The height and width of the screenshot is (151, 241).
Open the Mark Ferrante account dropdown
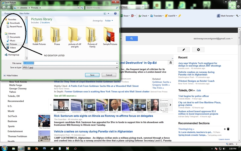coord(226,16)
